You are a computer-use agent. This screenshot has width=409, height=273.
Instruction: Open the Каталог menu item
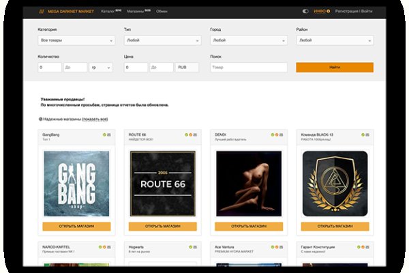pyautogui.click(x=109, y=12)
